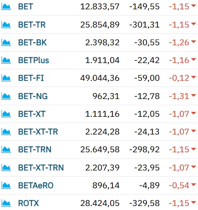This screenshot has height=210, width=198.
Task: Open the chart icon for BET-TR
Action: 6,25
